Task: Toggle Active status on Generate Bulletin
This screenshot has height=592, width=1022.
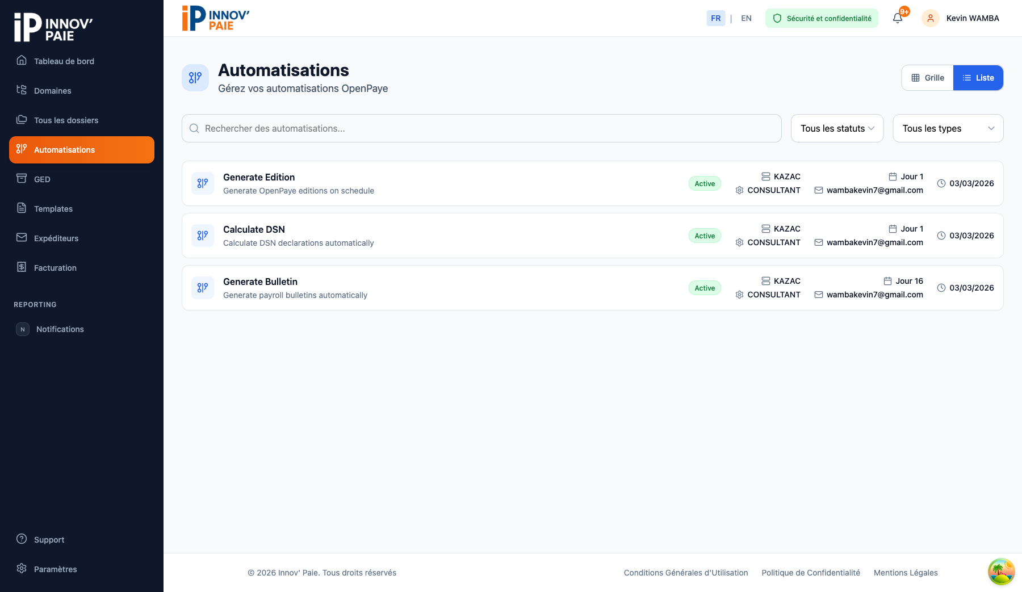Action: [704, 288]
